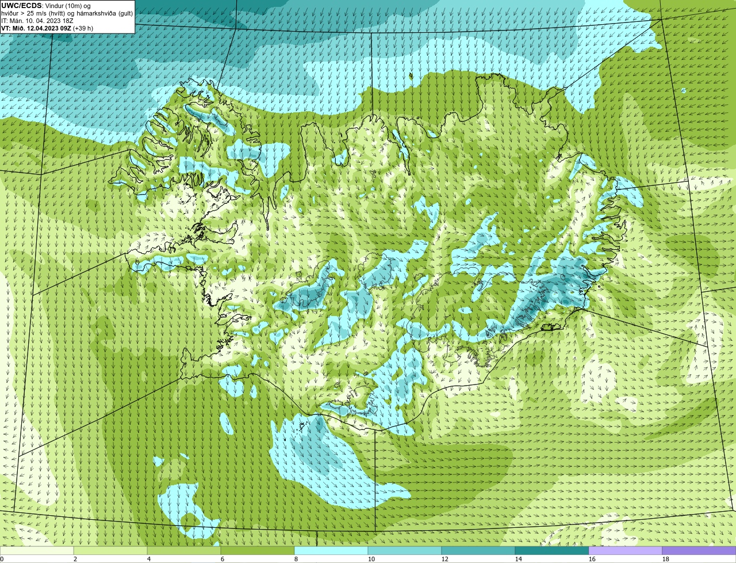Click the legend scale label '2'
Screen dimensions: 736x563
point(75,559)
